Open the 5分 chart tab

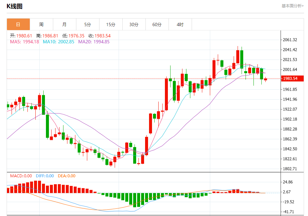click(x=88, y=24)
